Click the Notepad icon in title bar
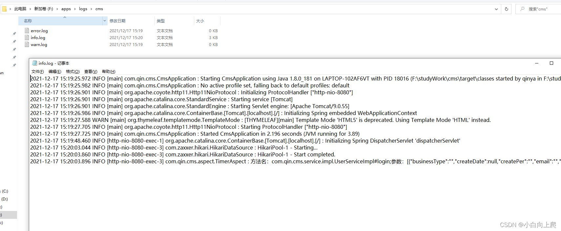Image resolution: width=561 pixels, height=231 pixels. point(34,63)
